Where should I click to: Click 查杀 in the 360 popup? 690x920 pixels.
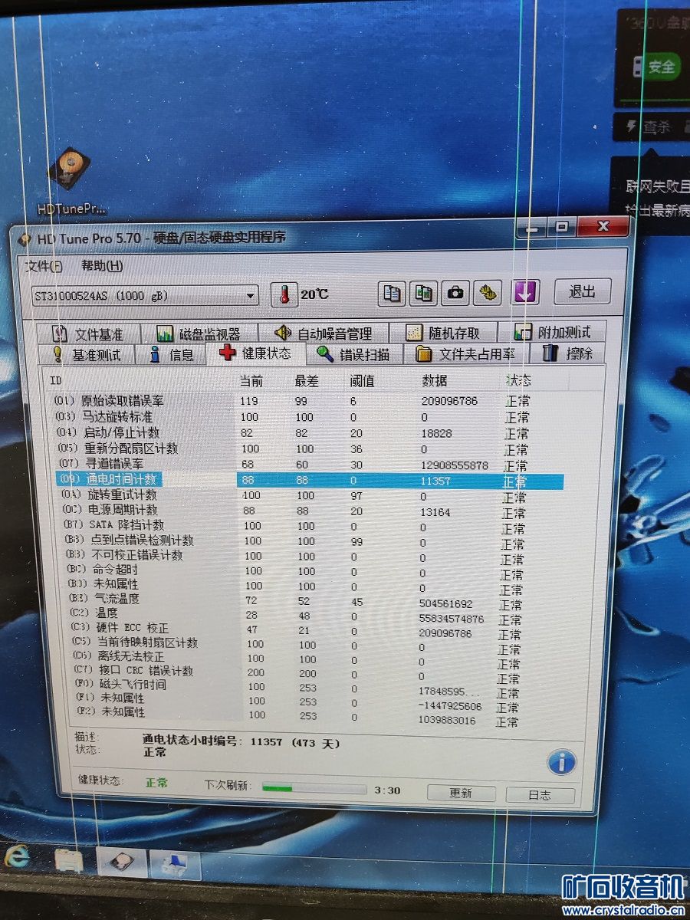pyautogui.click(x=649, y=127)
